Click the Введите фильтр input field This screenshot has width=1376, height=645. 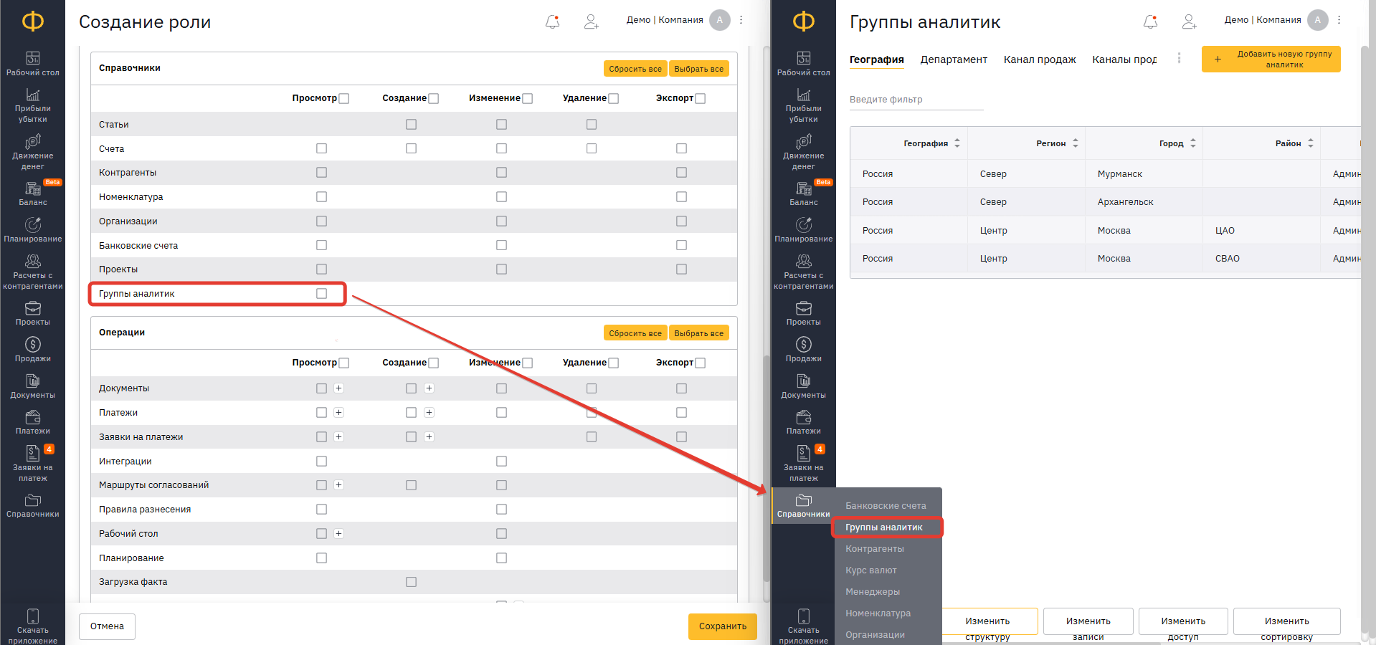click(916, 100)
